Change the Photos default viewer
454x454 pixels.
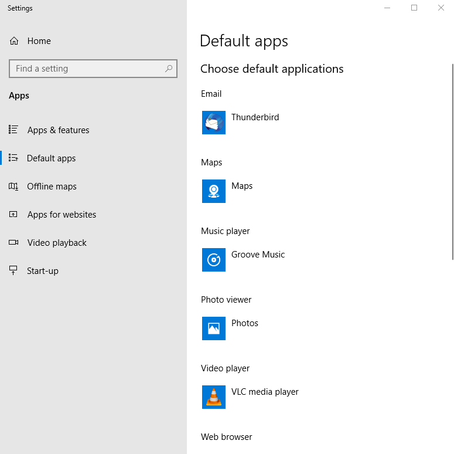coord(245,323)
